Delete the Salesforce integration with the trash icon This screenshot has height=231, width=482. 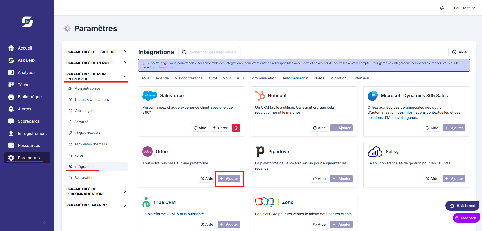coord(236,128)
